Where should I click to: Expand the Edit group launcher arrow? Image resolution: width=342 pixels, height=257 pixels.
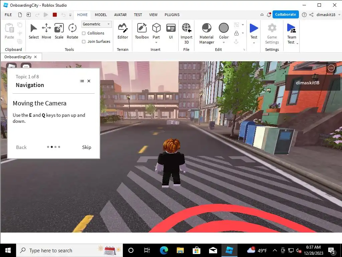point(244,50)
